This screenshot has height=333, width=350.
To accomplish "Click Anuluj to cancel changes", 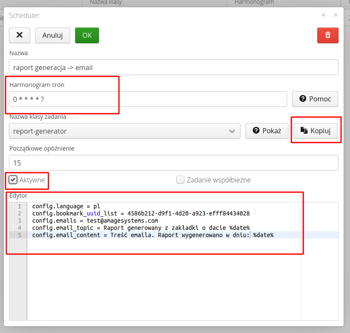I will (52, 35).
